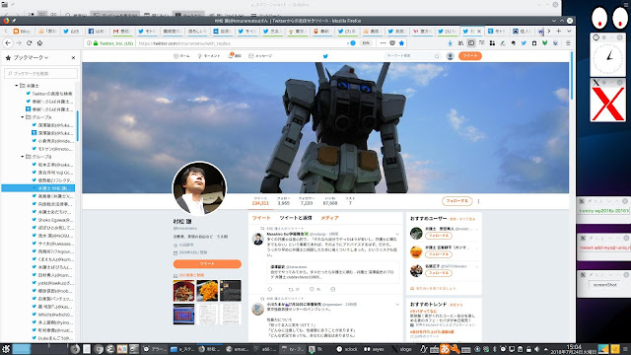Switch to the Gmail tab
This screenshot has width=631, height=355.
coord(121,31)
